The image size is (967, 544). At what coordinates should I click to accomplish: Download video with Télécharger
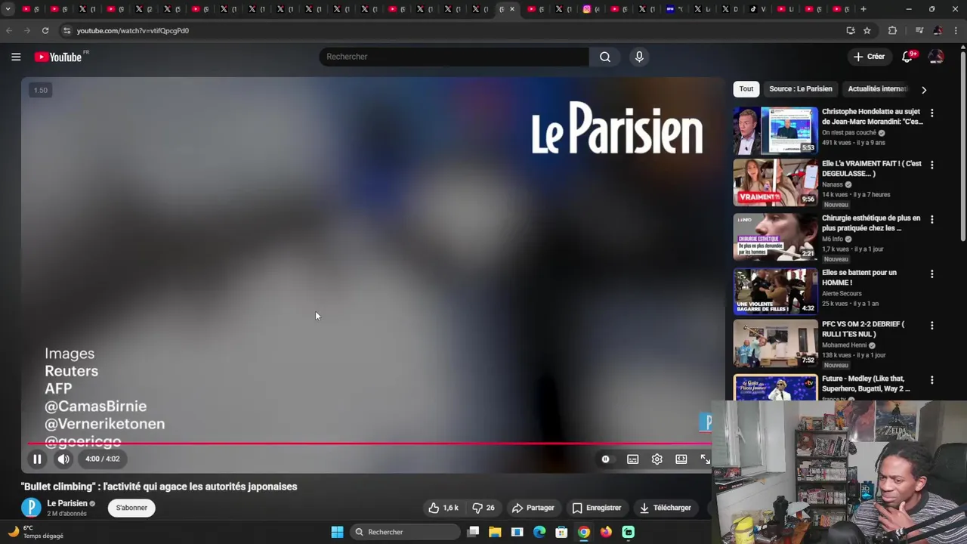pos(666,508)
